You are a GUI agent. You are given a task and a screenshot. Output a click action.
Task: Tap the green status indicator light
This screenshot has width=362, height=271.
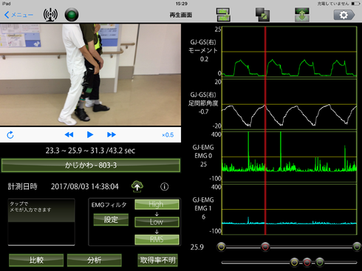pos(72,15)
